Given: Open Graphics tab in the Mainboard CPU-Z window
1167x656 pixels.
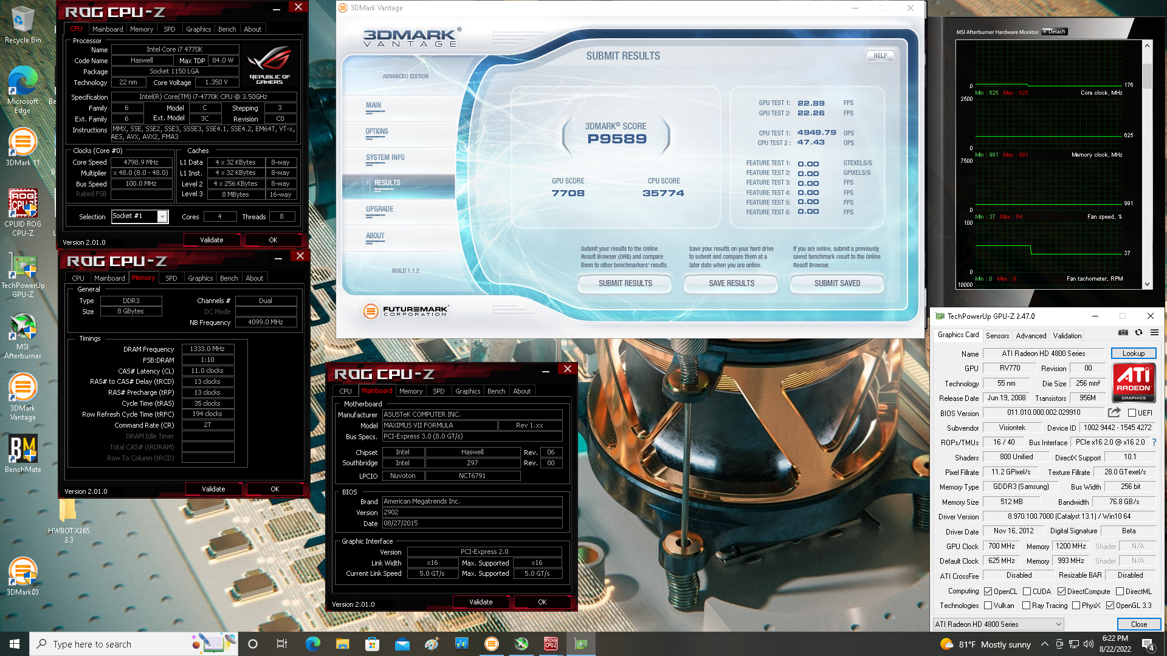Looking at the screenshot, I should 468,391.
